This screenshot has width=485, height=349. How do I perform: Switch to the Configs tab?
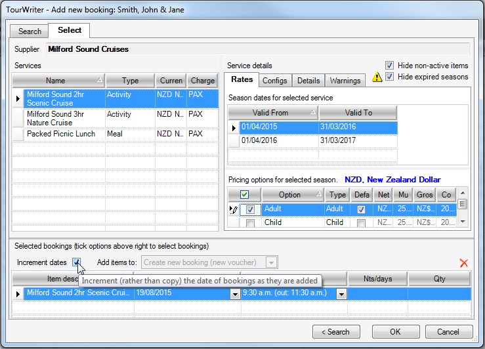pyautogui.click(x=274, y=81)
